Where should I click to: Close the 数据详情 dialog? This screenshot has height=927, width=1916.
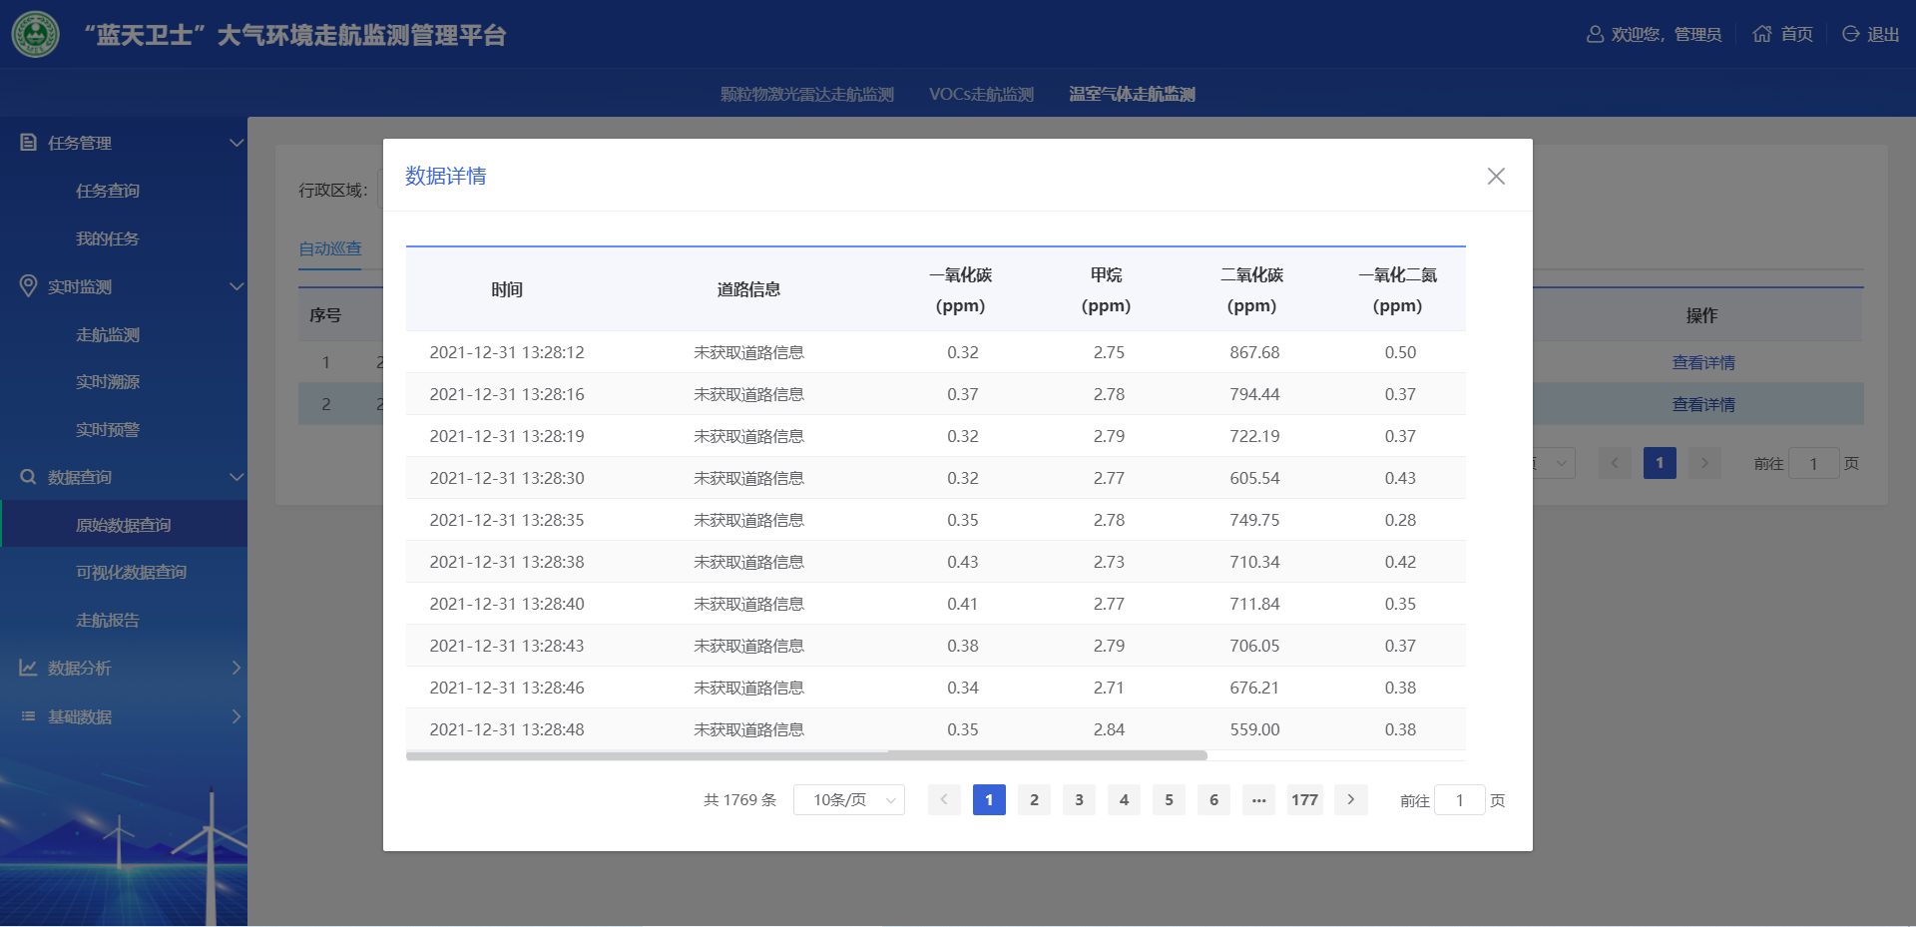[1495, 177]
